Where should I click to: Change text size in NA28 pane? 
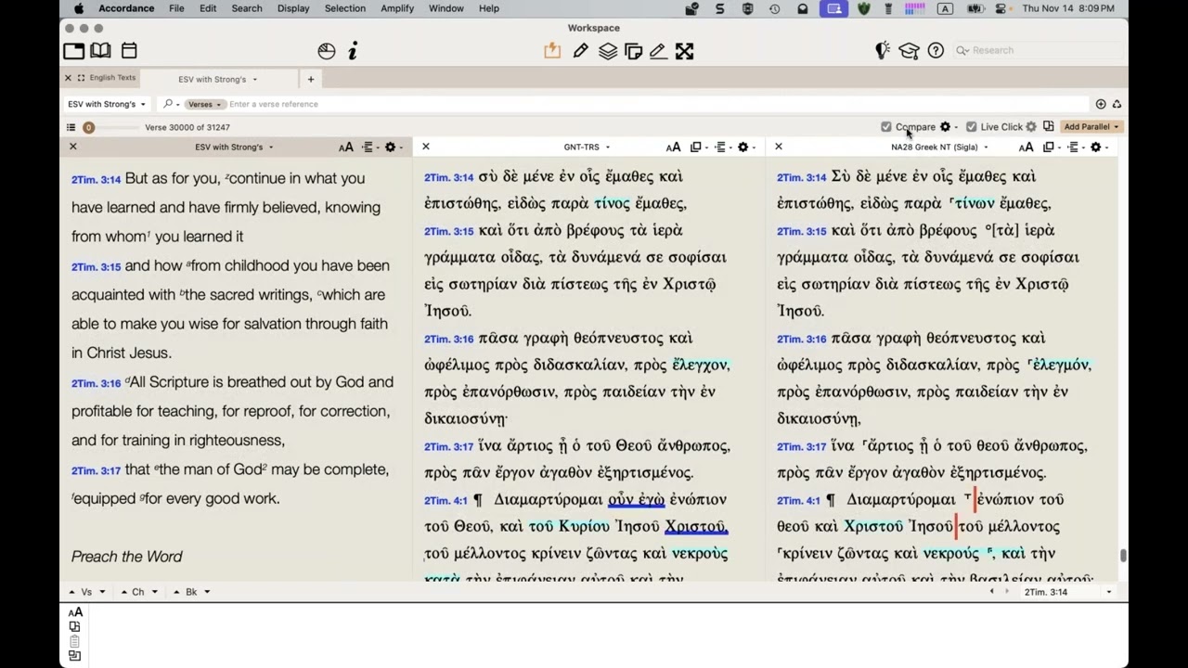point(1026,148)
